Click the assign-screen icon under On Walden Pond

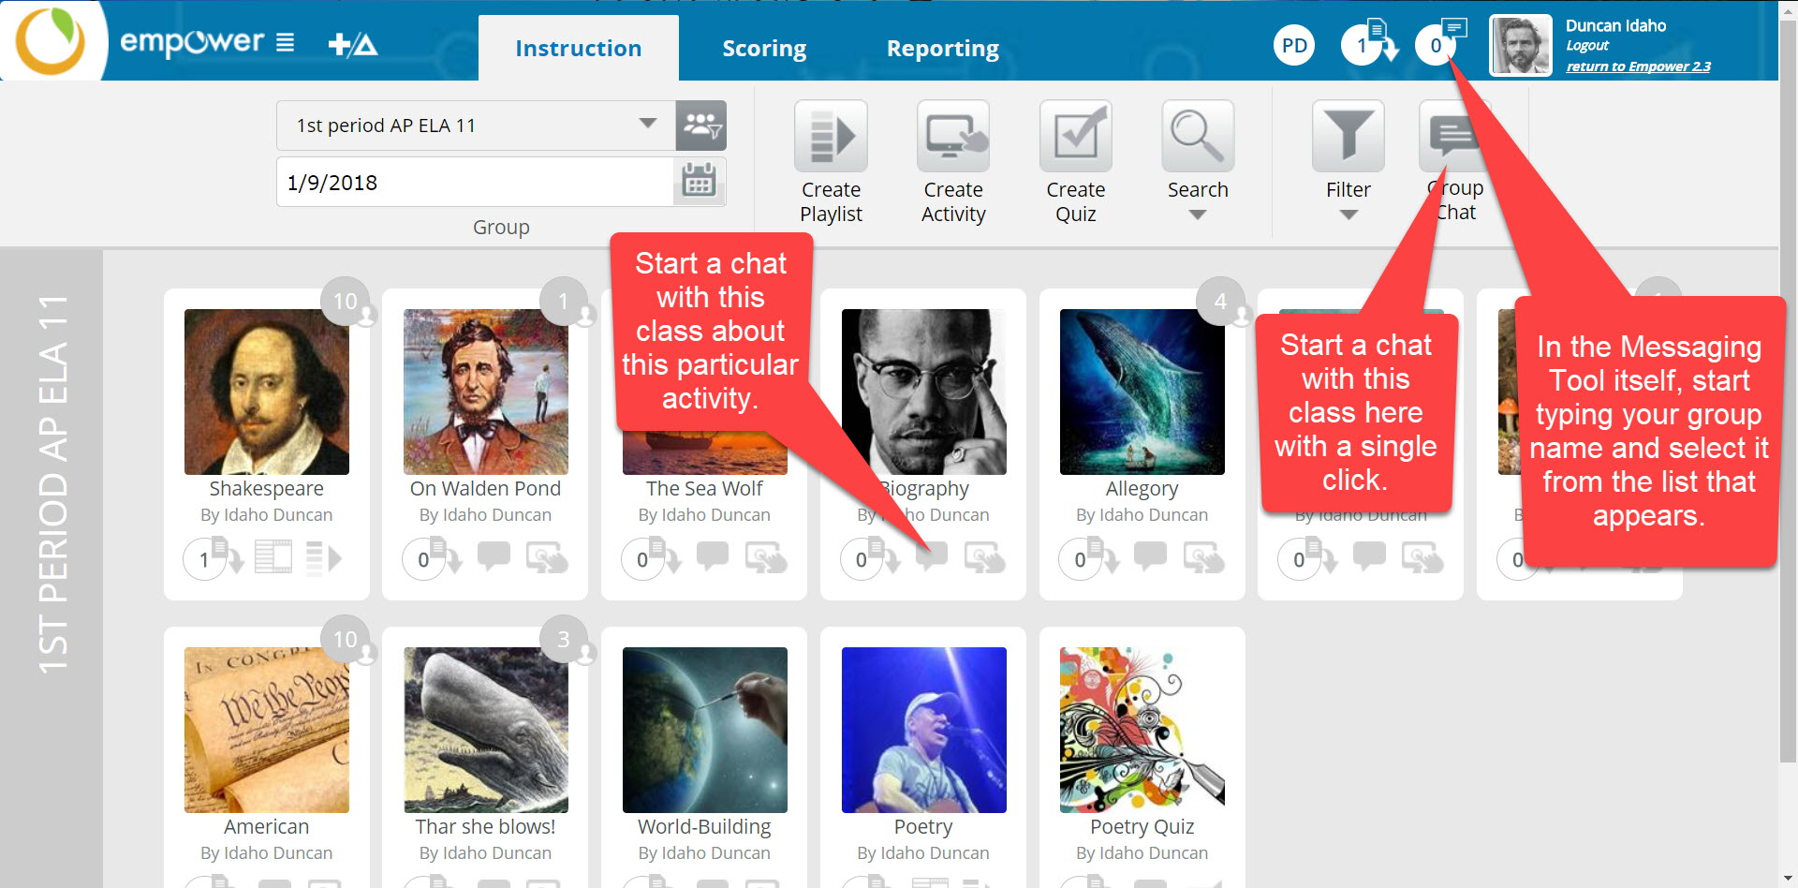coord(547,557)
